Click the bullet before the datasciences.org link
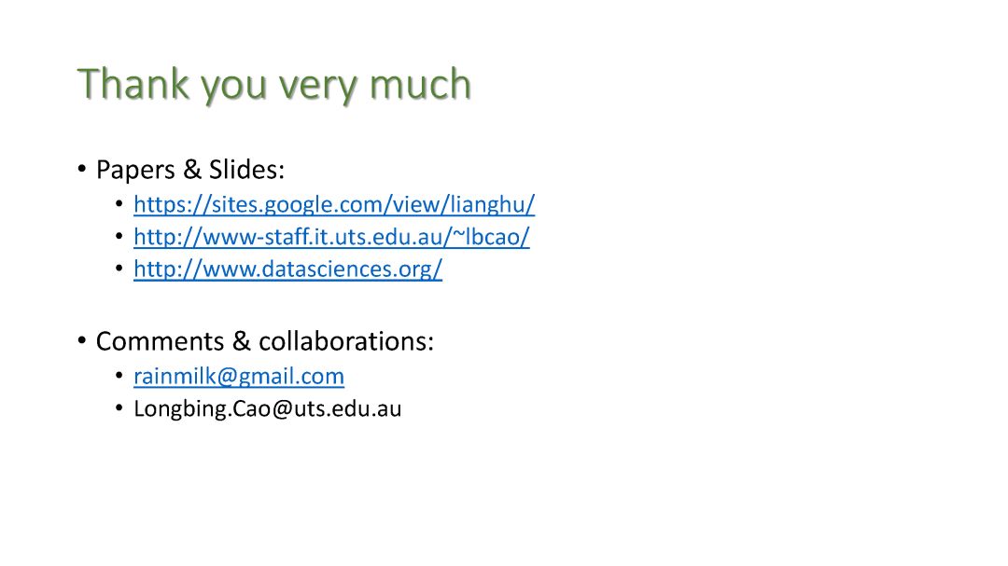The image size is (1008, 566). (x=119, y=268)
